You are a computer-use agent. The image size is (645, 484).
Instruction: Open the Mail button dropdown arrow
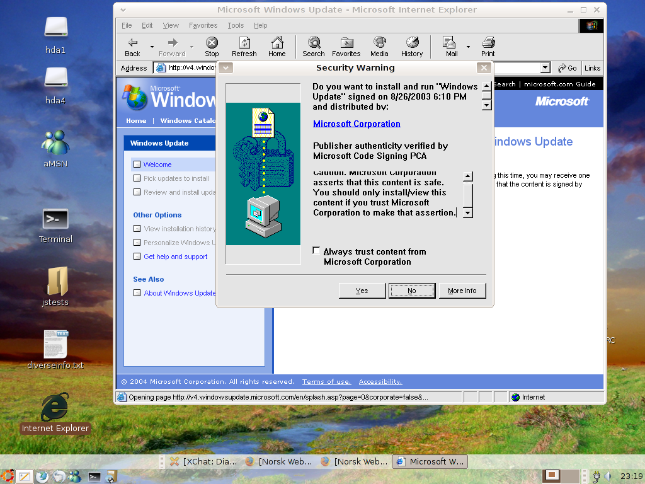point(468,47)
